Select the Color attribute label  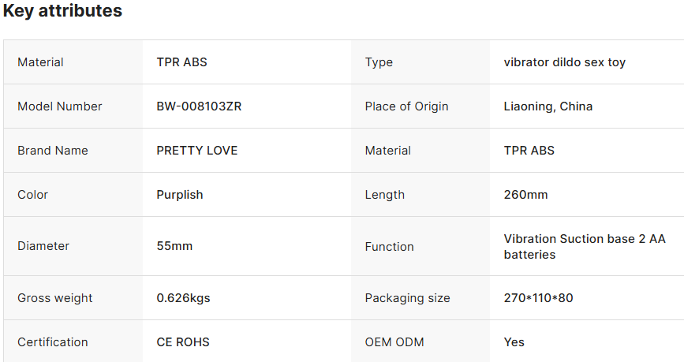click(x=33, y=195)
